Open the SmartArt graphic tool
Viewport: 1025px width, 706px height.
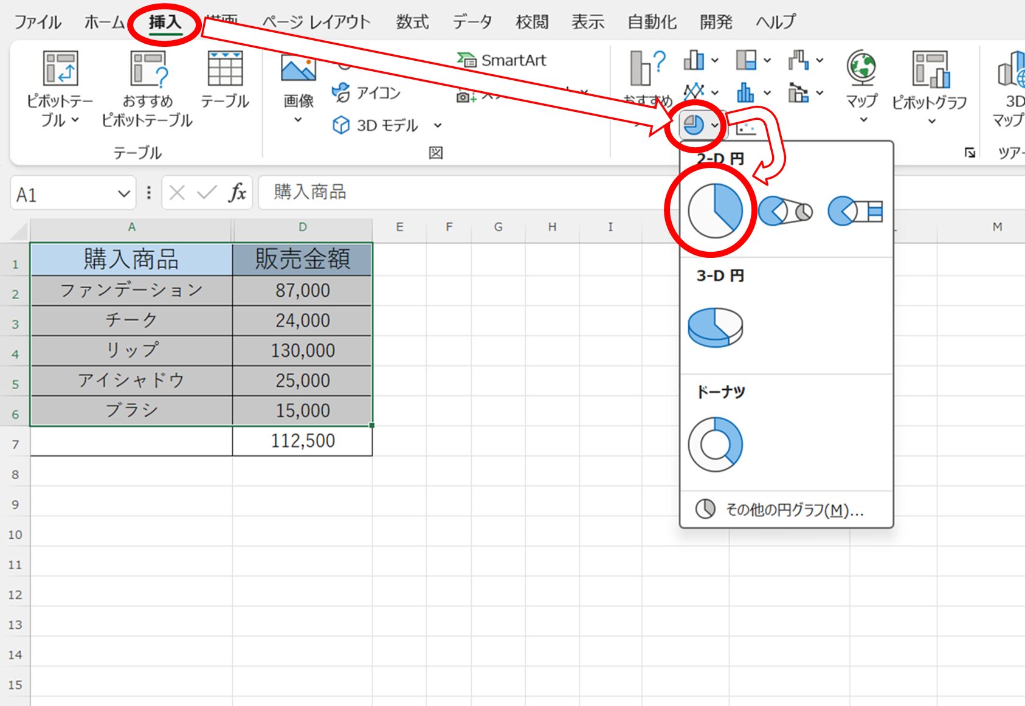pyautogui.click(x=502, y=60)
